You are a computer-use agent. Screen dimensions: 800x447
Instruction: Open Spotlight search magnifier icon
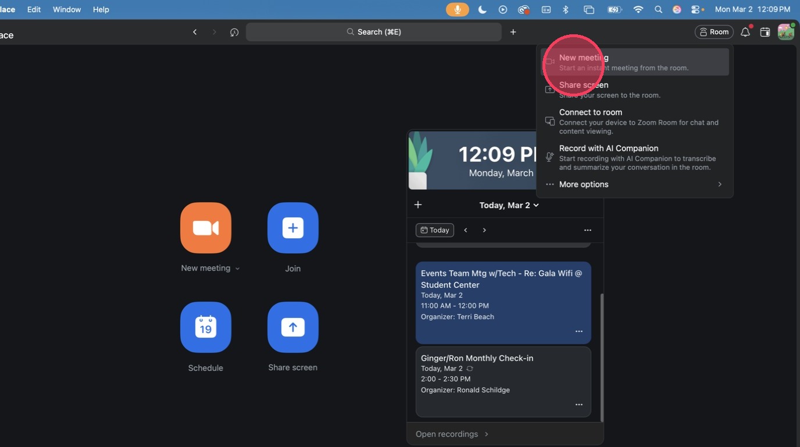(x=658, y=9)
